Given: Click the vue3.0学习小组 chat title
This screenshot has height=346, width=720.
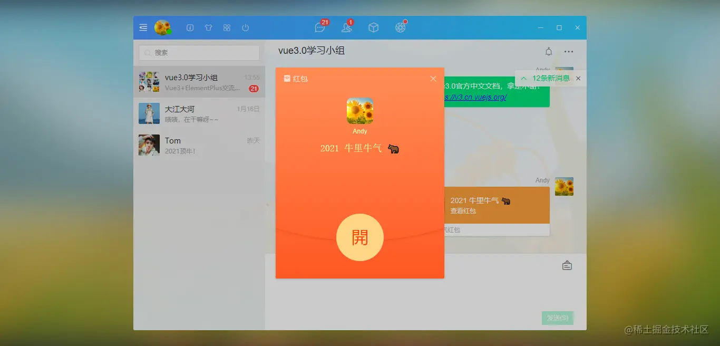Looking at the screenshot, I should 312,51.
